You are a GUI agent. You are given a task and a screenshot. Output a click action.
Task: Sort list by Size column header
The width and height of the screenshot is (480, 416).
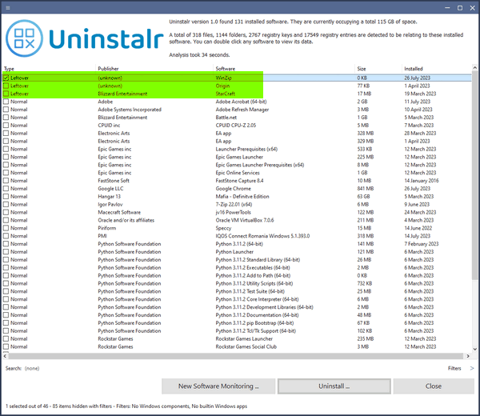362,69
